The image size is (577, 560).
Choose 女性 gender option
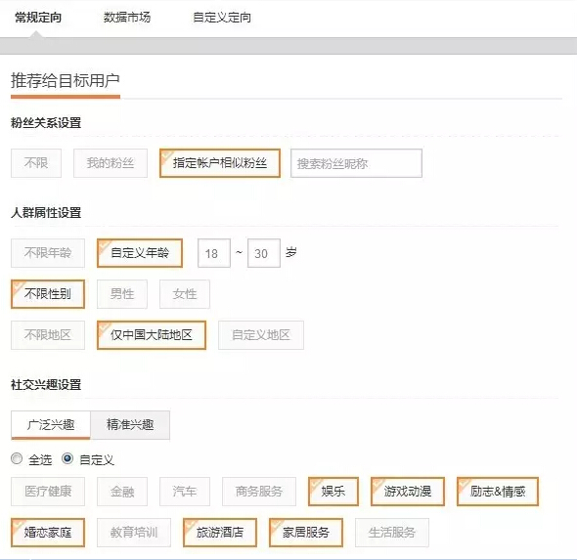(185, 294)
